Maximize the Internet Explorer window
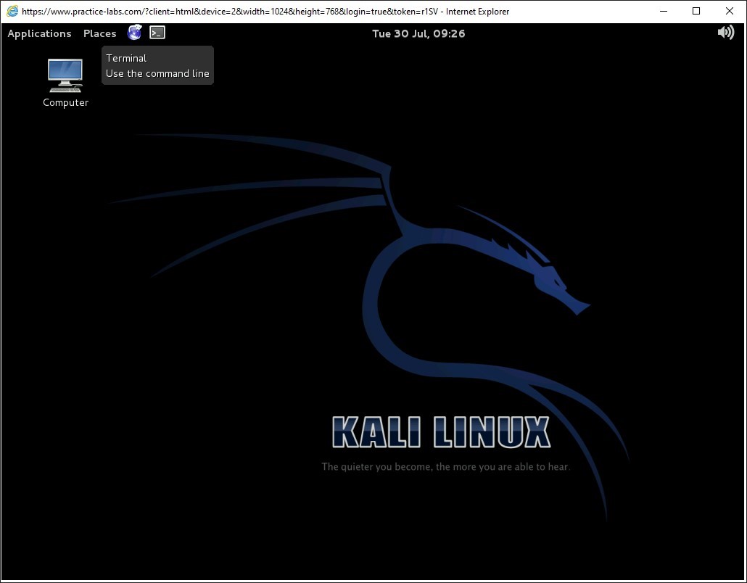Viewport: 747px width, 583px height. click(696, 11)
